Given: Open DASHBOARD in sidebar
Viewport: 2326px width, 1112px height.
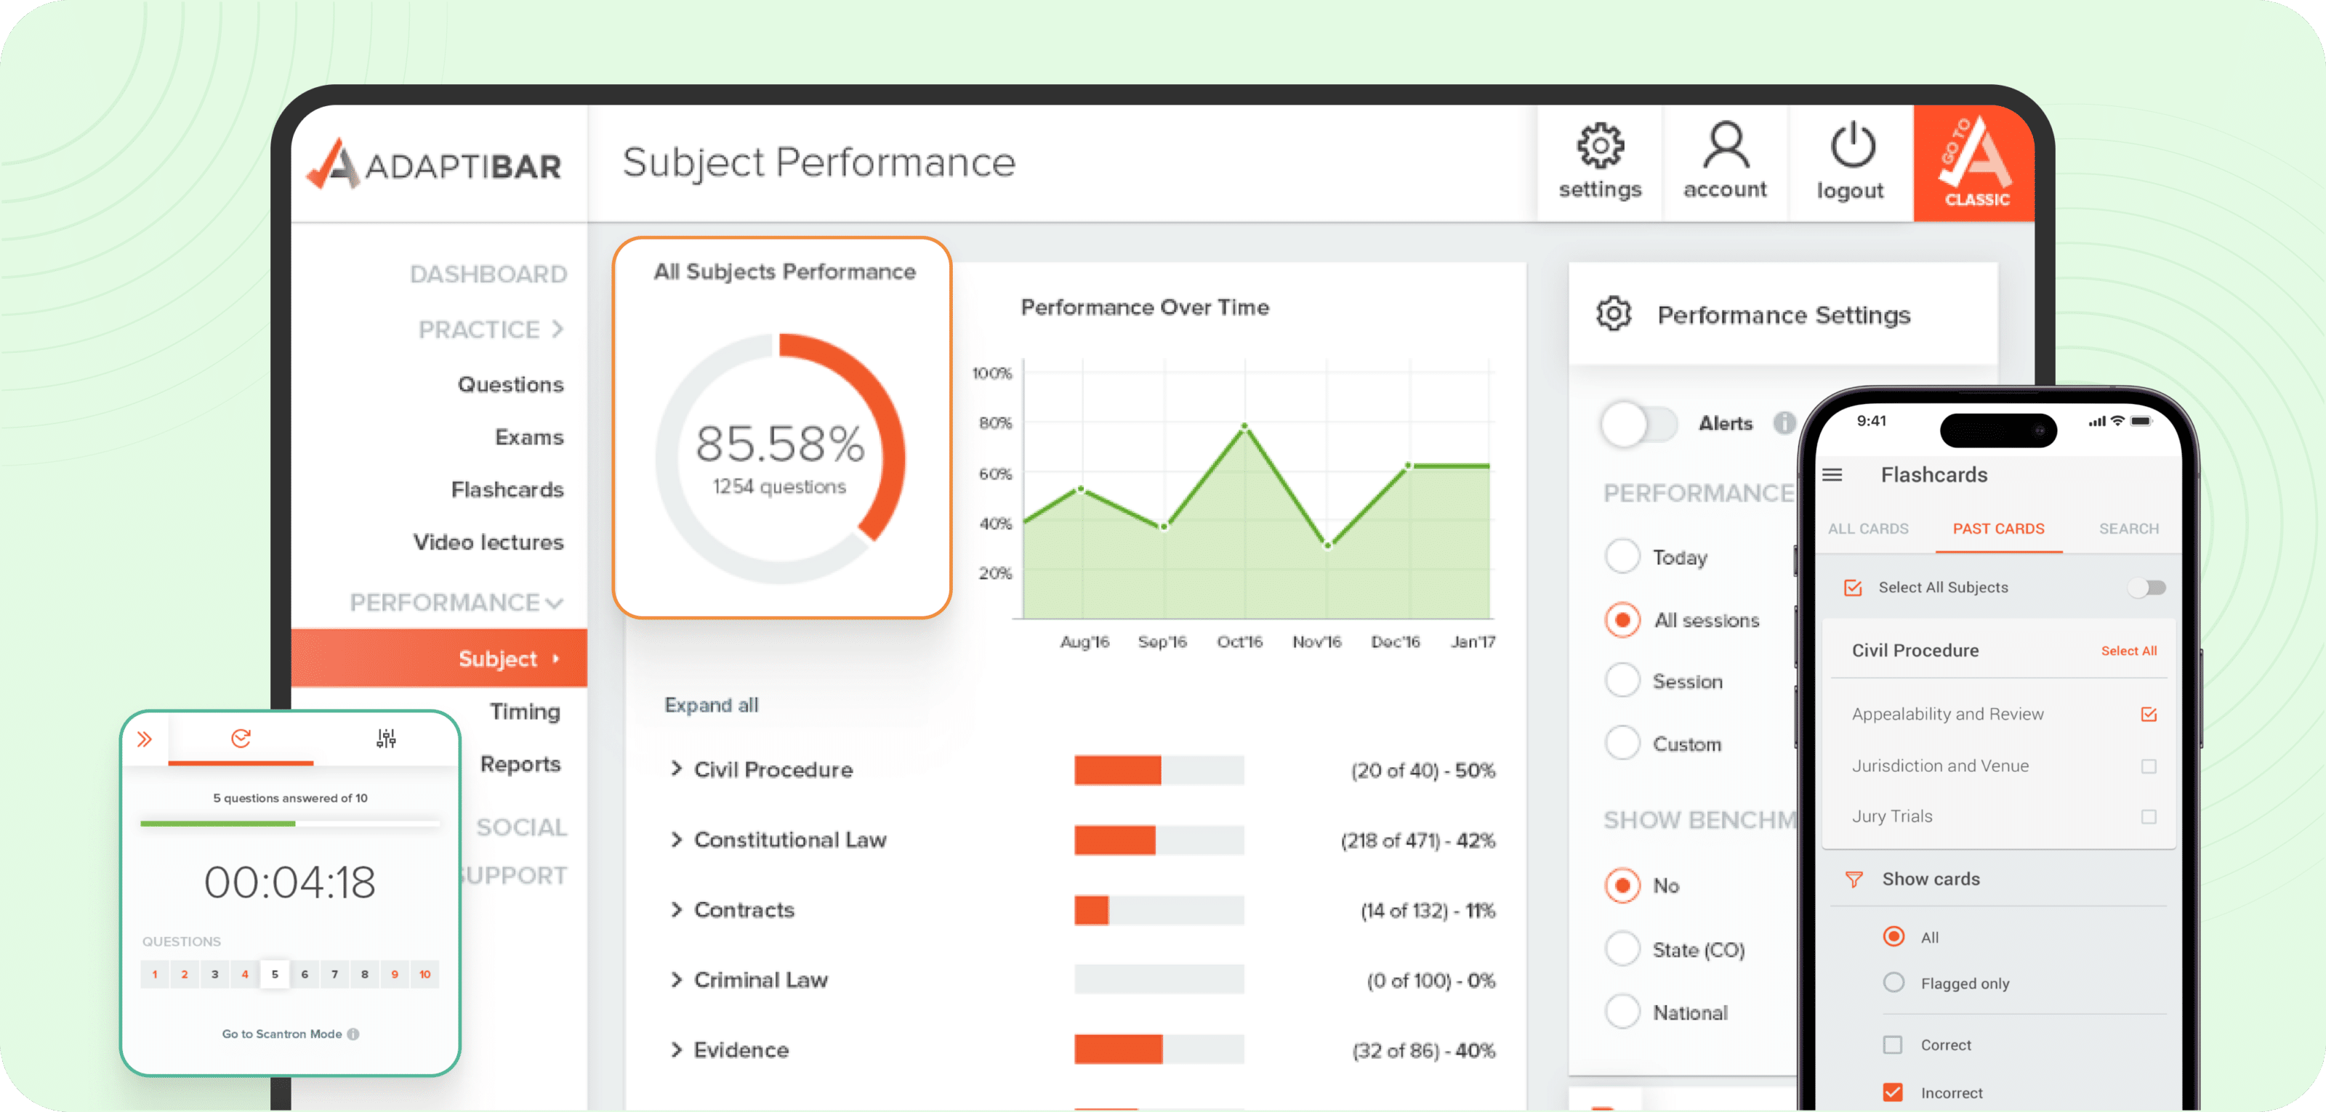Looking at the screenshot, I should pyautogui.click(x=488, y=274).
